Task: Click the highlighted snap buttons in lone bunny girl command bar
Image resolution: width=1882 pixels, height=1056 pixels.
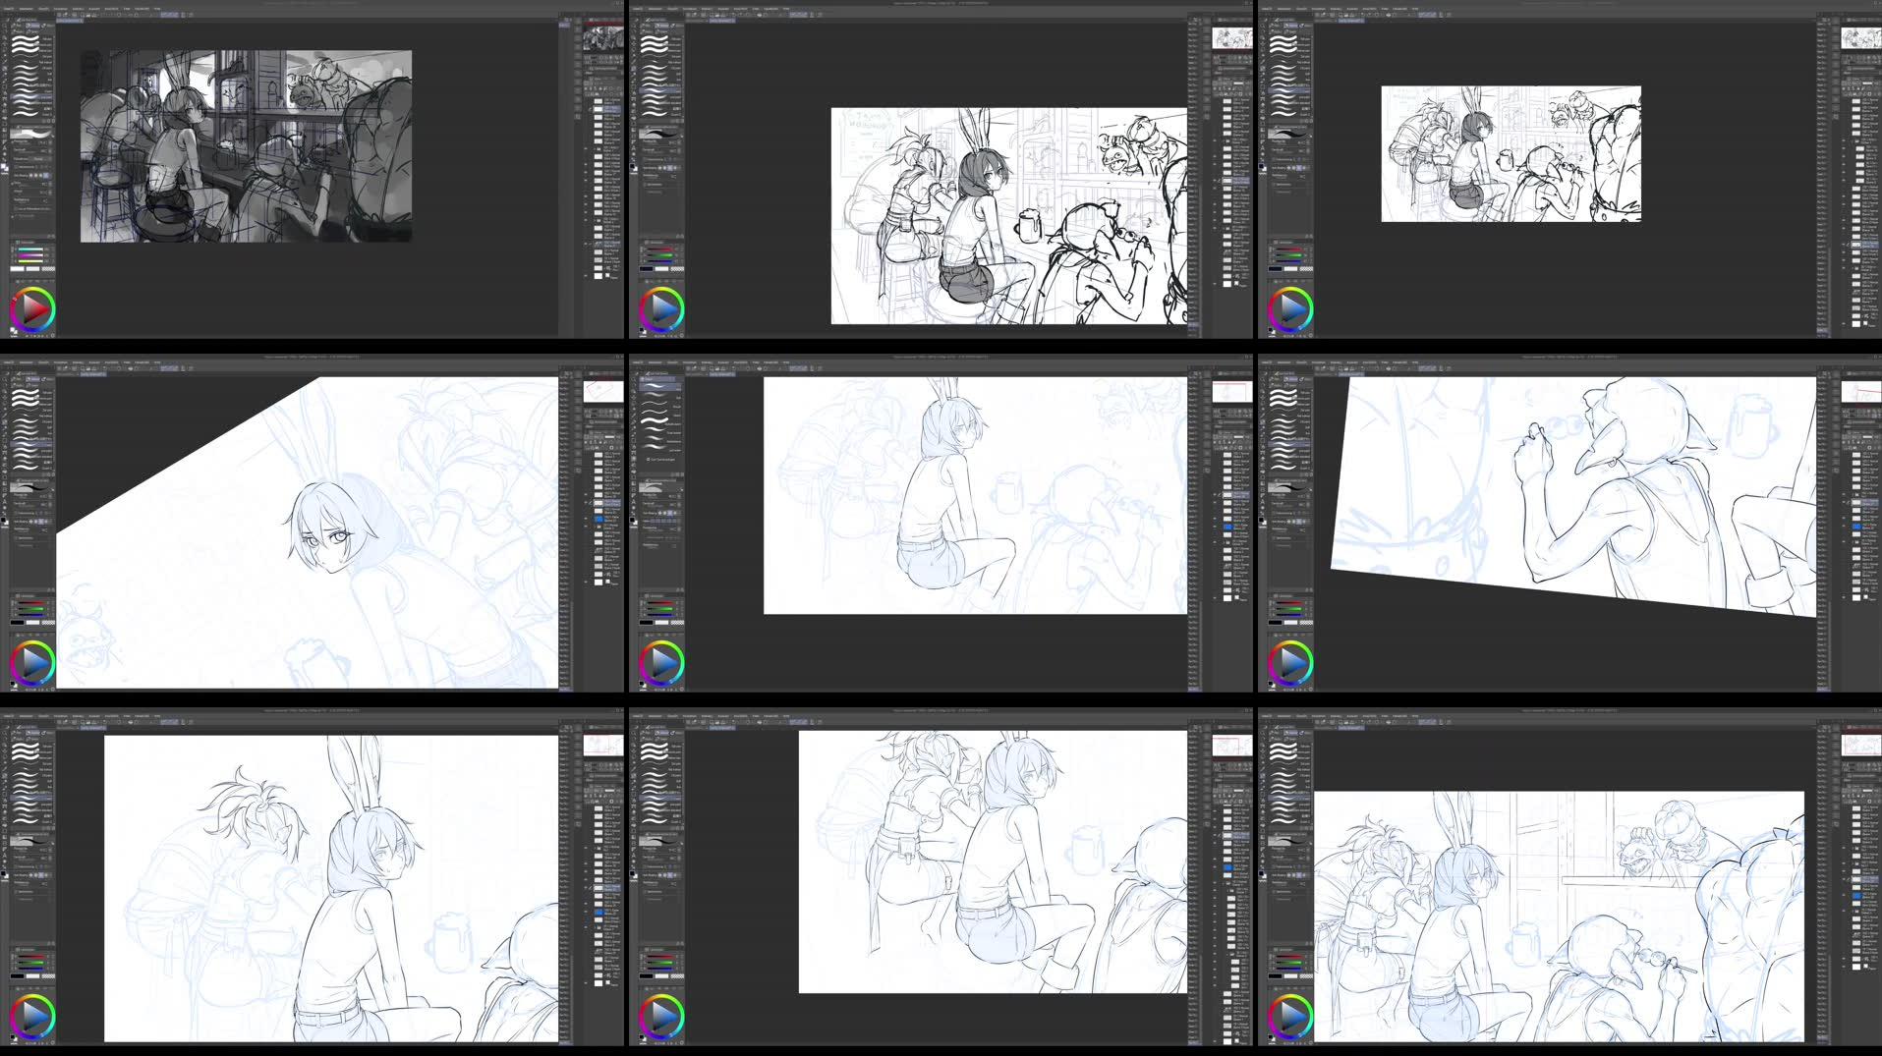Action: pyautogui.click(x=798, y=368)
